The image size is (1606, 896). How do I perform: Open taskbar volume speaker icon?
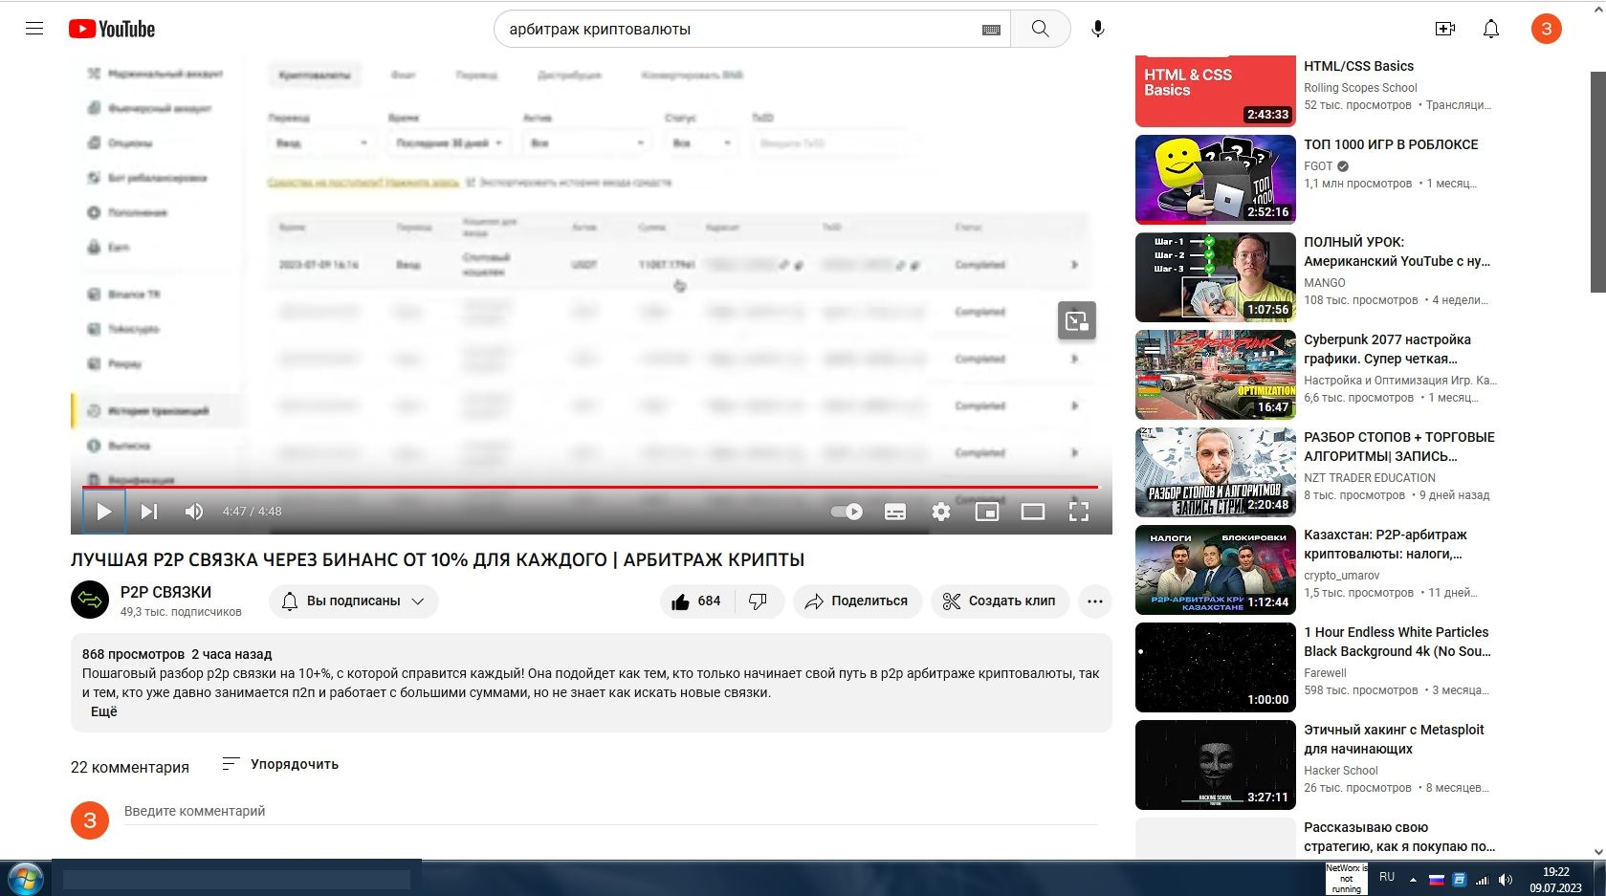tap(1506, 880)
